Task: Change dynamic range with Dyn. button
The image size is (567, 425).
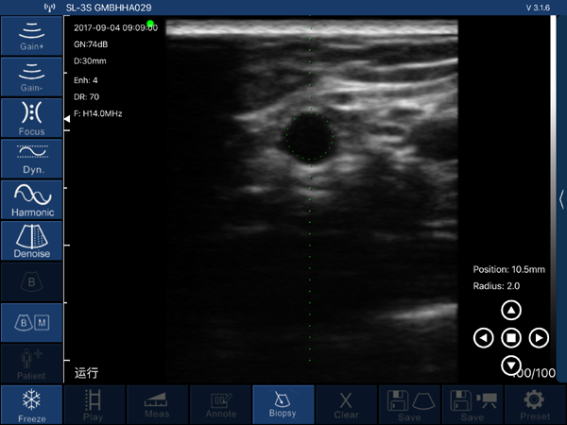Action: [x=30, y=159]
